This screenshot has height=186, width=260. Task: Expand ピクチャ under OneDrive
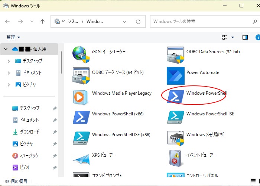[9, 85]
